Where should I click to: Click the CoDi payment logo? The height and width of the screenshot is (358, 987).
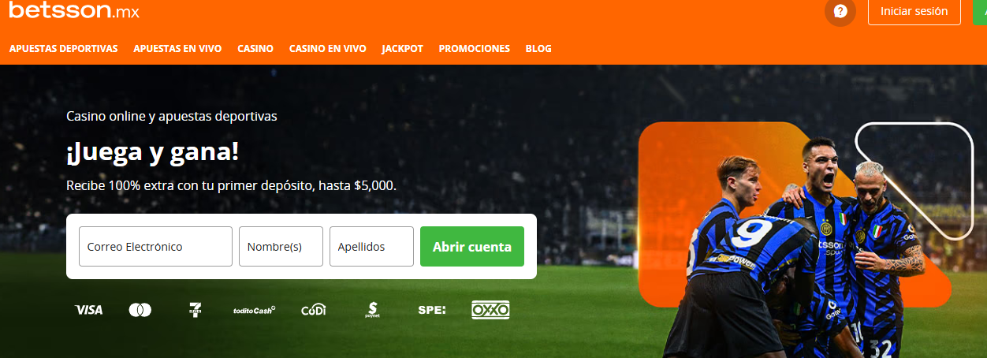[314, 310]
